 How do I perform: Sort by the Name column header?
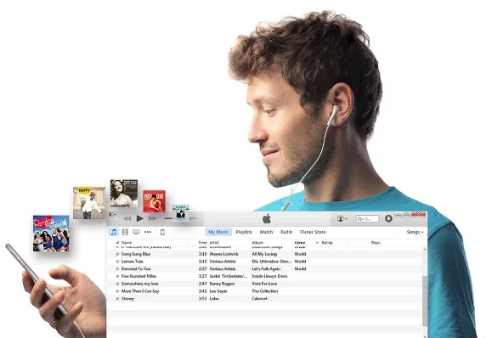pyautogui.click(x=127, y=243)
